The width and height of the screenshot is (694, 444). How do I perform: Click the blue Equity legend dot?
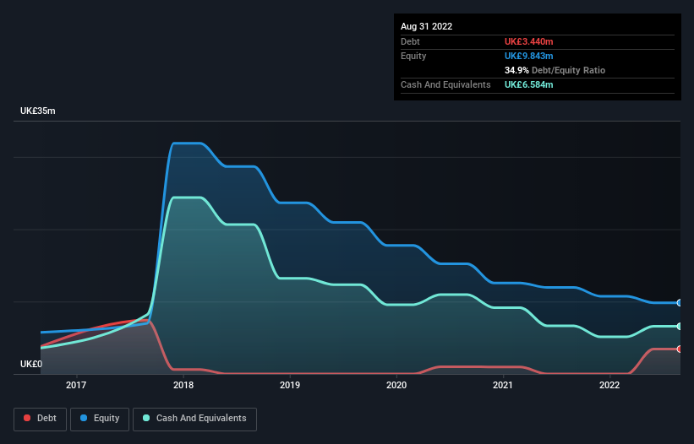[84, 418]
